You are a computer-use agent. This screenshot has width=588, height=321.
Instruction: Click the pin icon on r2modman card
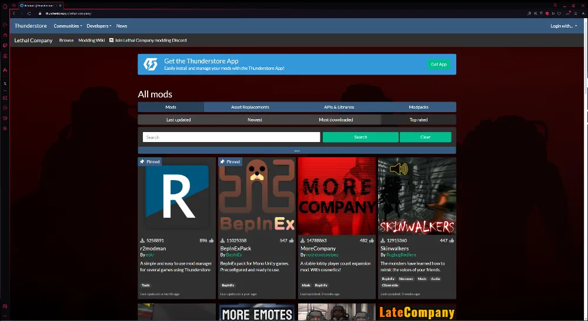coord(142,161)
